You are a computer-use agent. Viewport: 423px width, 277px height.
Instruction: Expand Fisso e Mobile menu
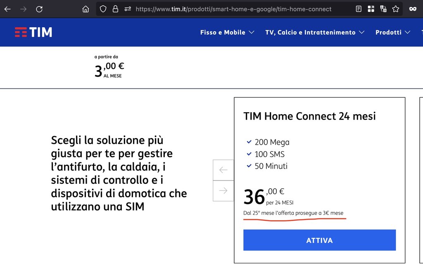click(227, 32)
